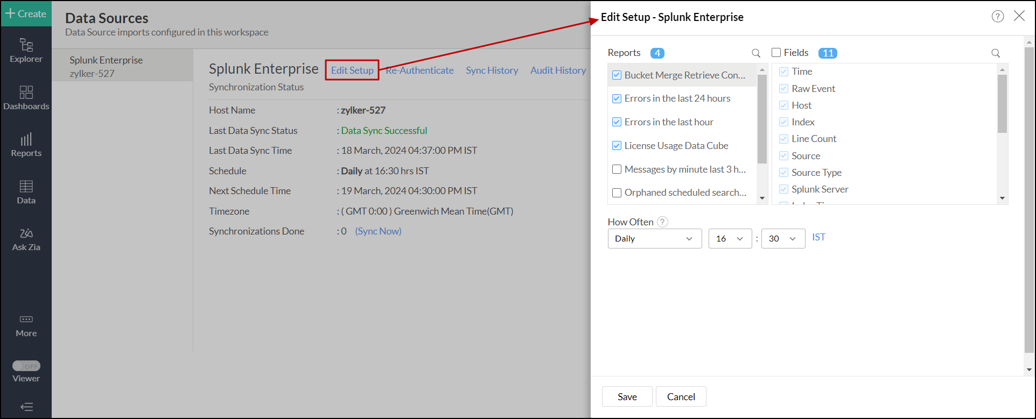Uncheck Errors in the last hour report
The width and height of the screenshot is (1036, 419).
pos(617,122)
